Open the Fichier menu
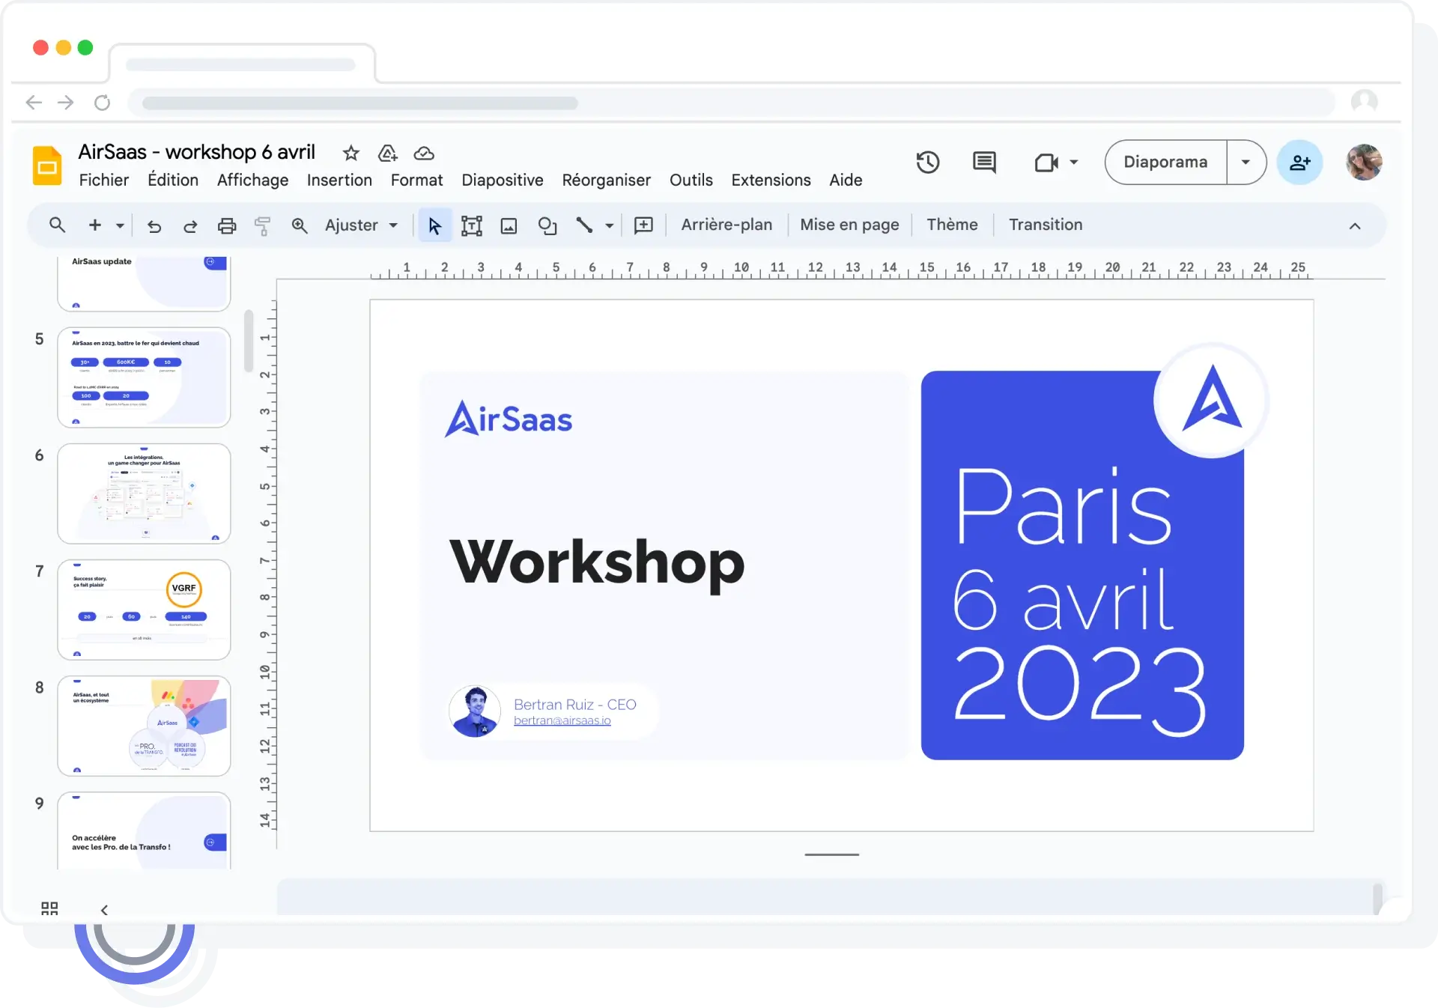This screenshot has height=1008, width=1438. (x=104, y=180)
